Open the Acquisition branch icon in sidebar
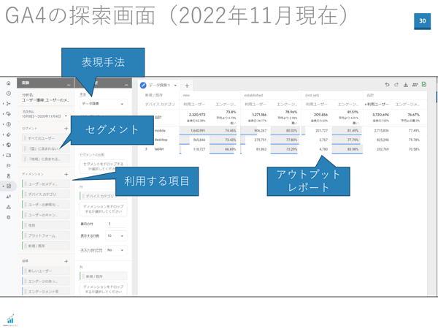This screenshot has width=438, height=329. [x=8, y=104]
